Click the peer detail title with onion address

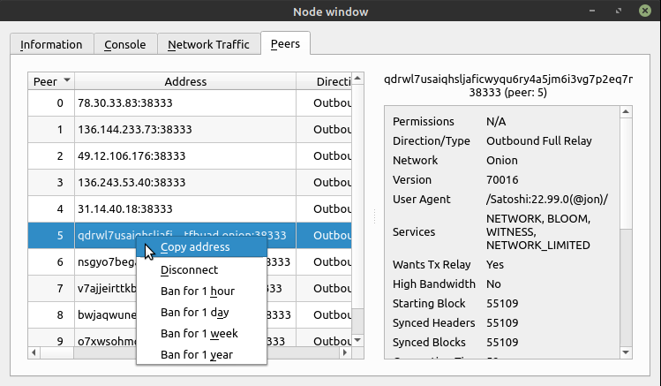coord(508,86)
